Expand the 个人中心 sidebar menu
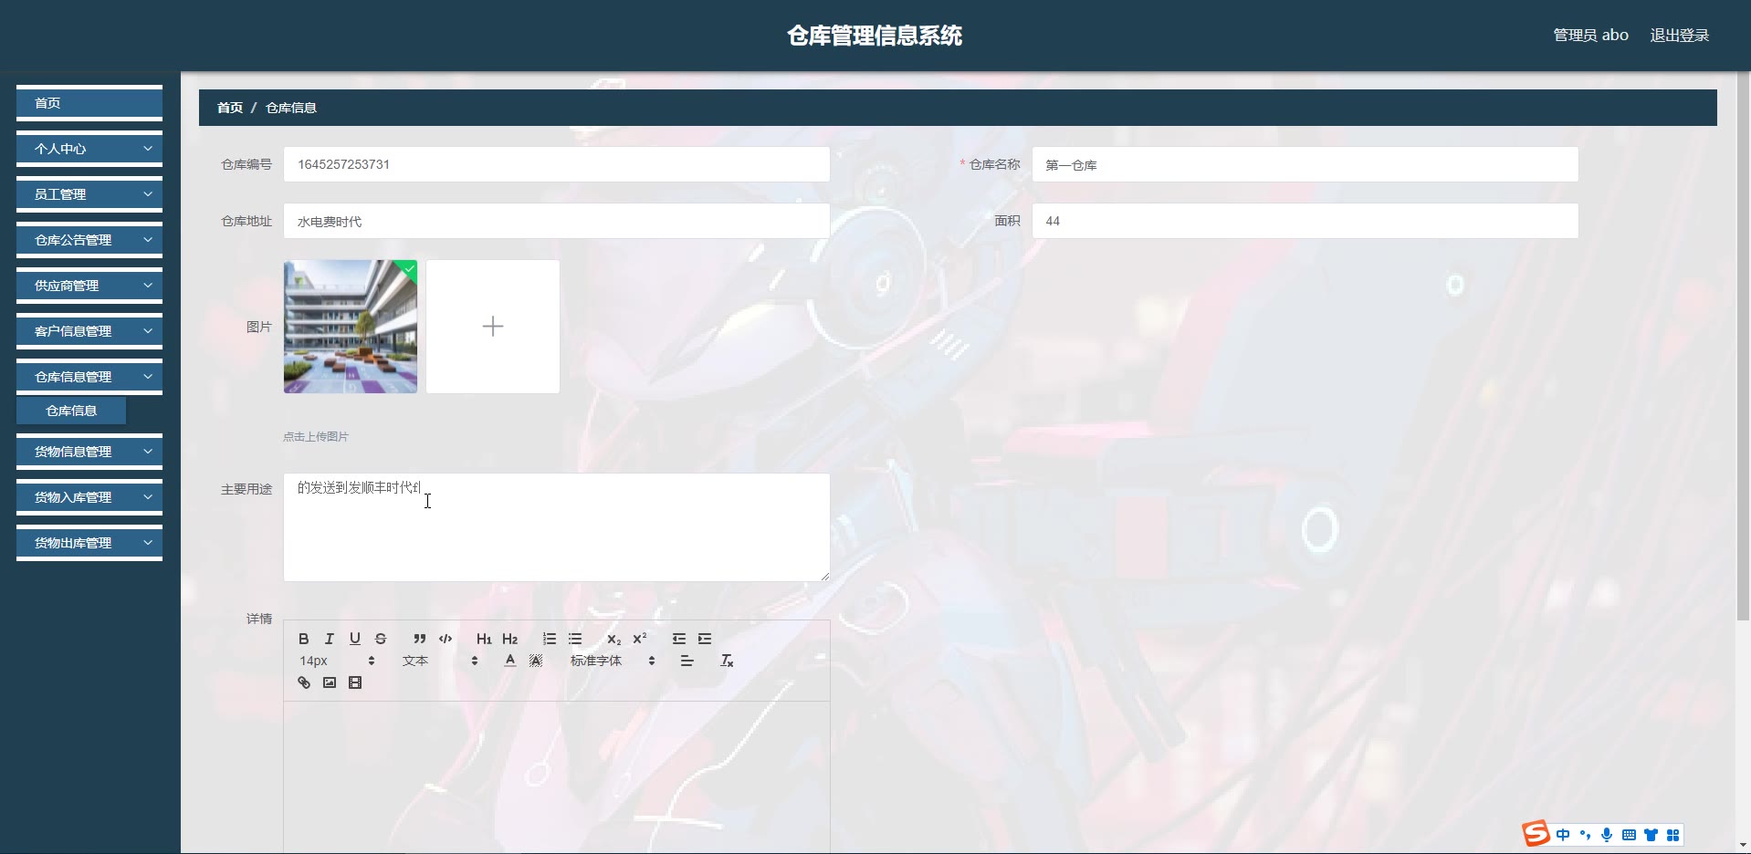The image size is (1751, 854). (89, 149)
